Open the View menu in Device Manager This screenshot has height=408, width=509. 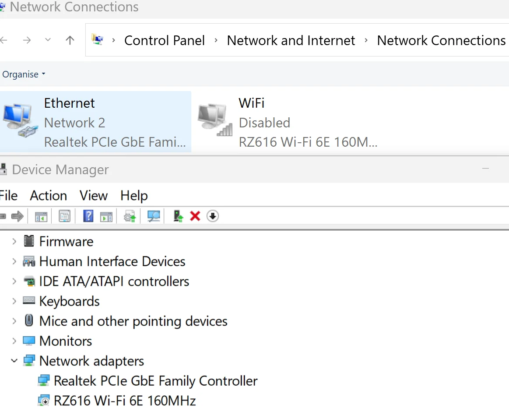click(94, 196)
